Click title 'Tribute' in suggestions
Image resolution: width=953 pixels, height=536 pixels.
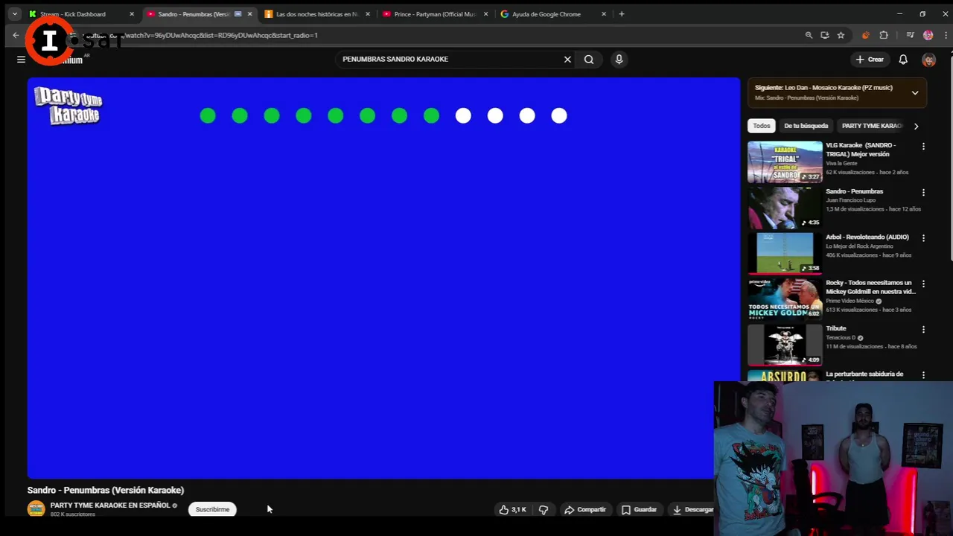point(836,328)
